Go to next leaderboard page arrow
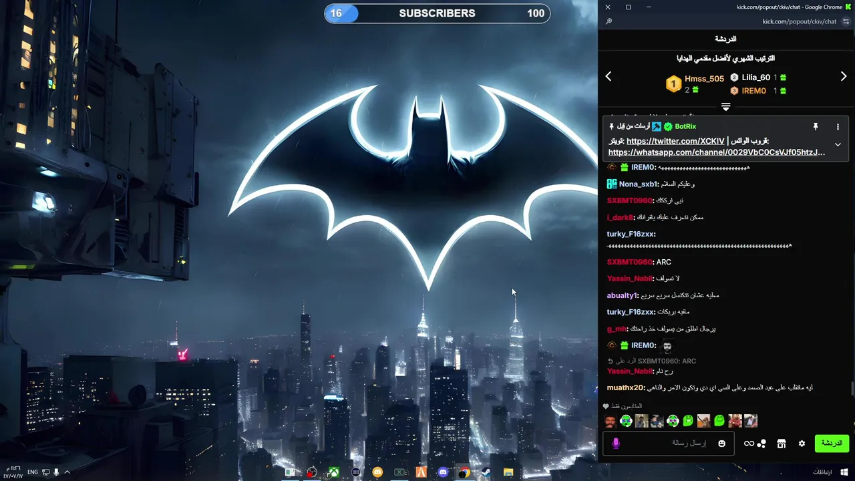 click(x=844, y=77)
